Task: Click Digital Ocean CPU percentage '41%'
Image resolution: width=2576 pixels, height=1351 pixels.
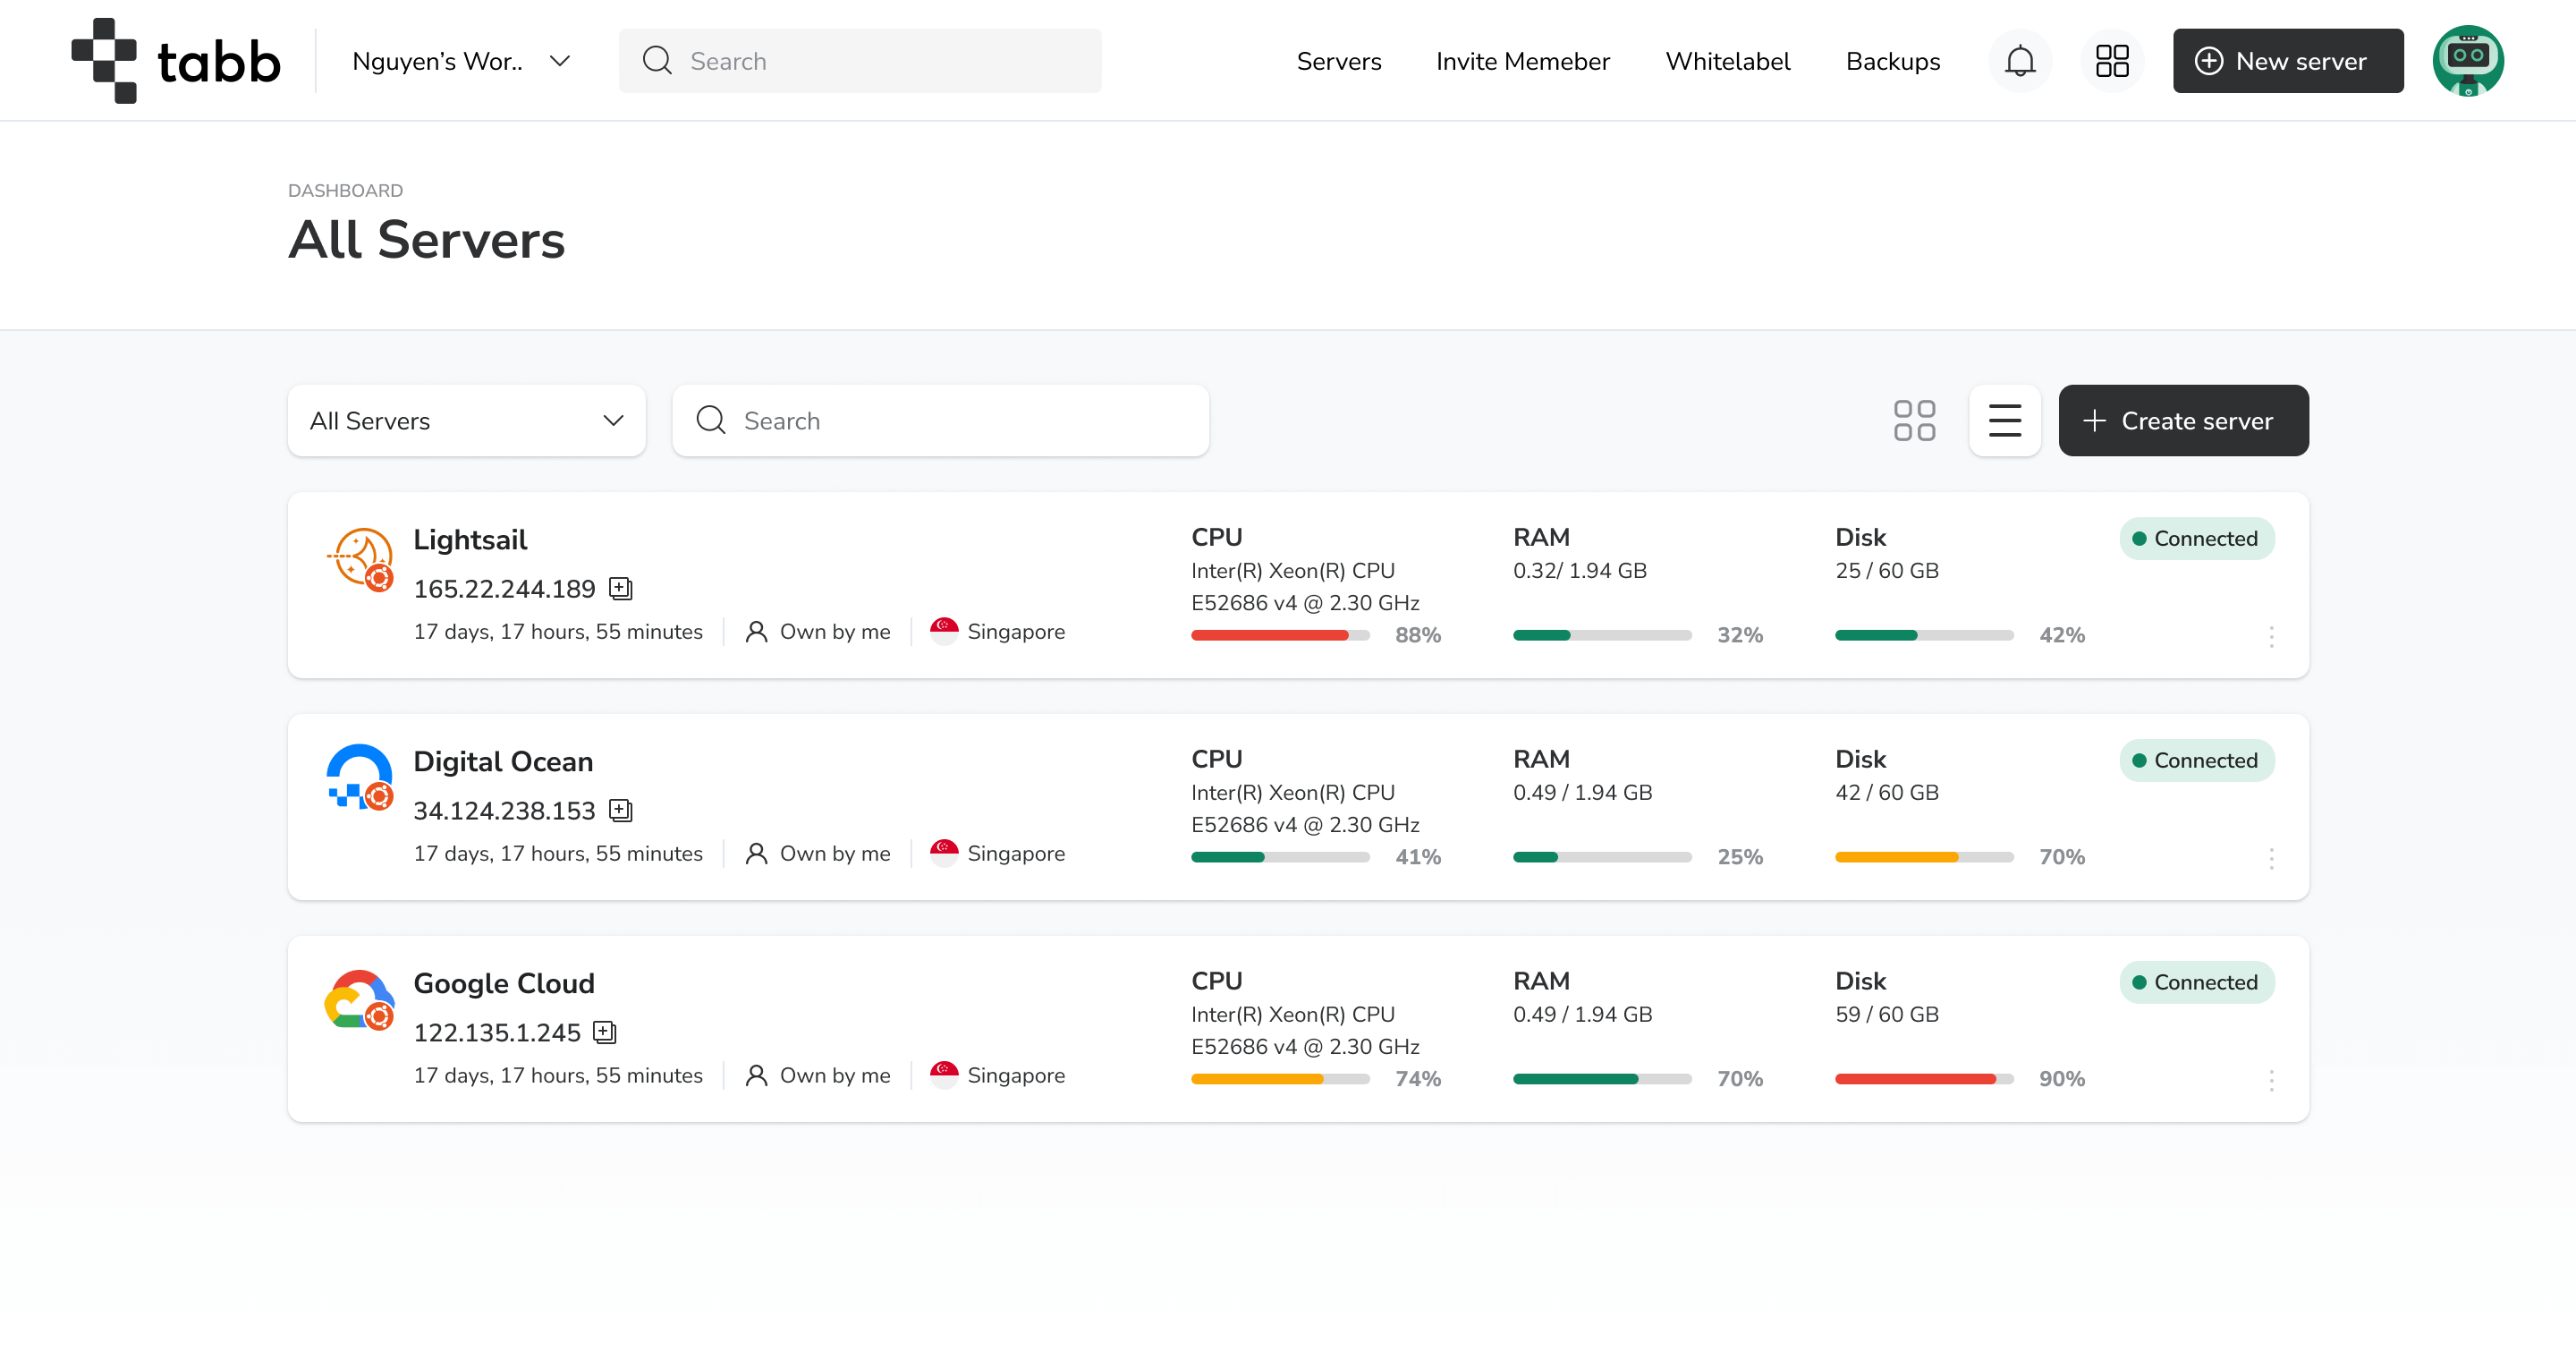Action: pos(1418,858)
